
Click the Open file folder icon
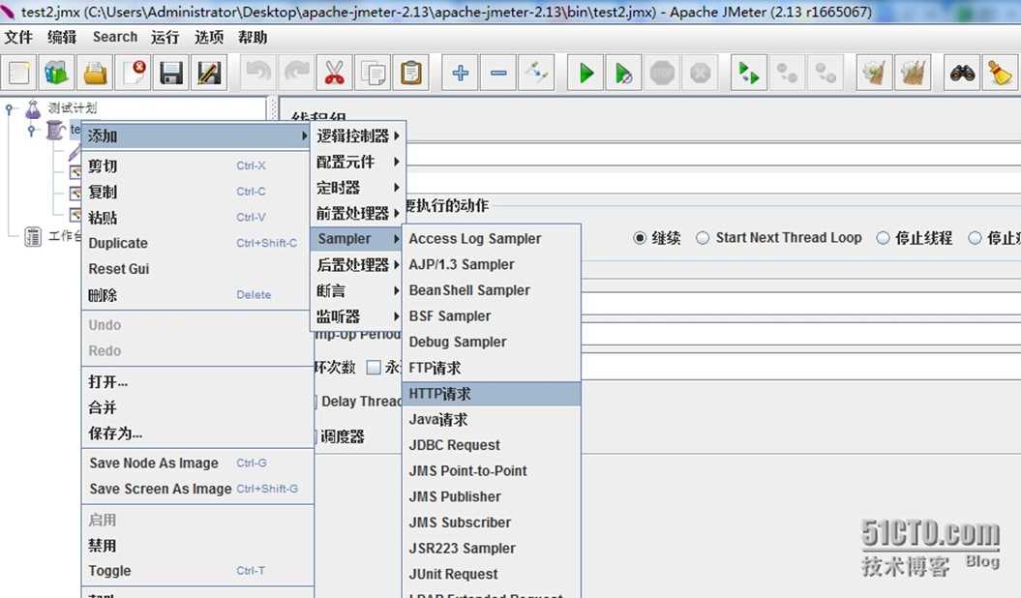(x=95, y=73)
